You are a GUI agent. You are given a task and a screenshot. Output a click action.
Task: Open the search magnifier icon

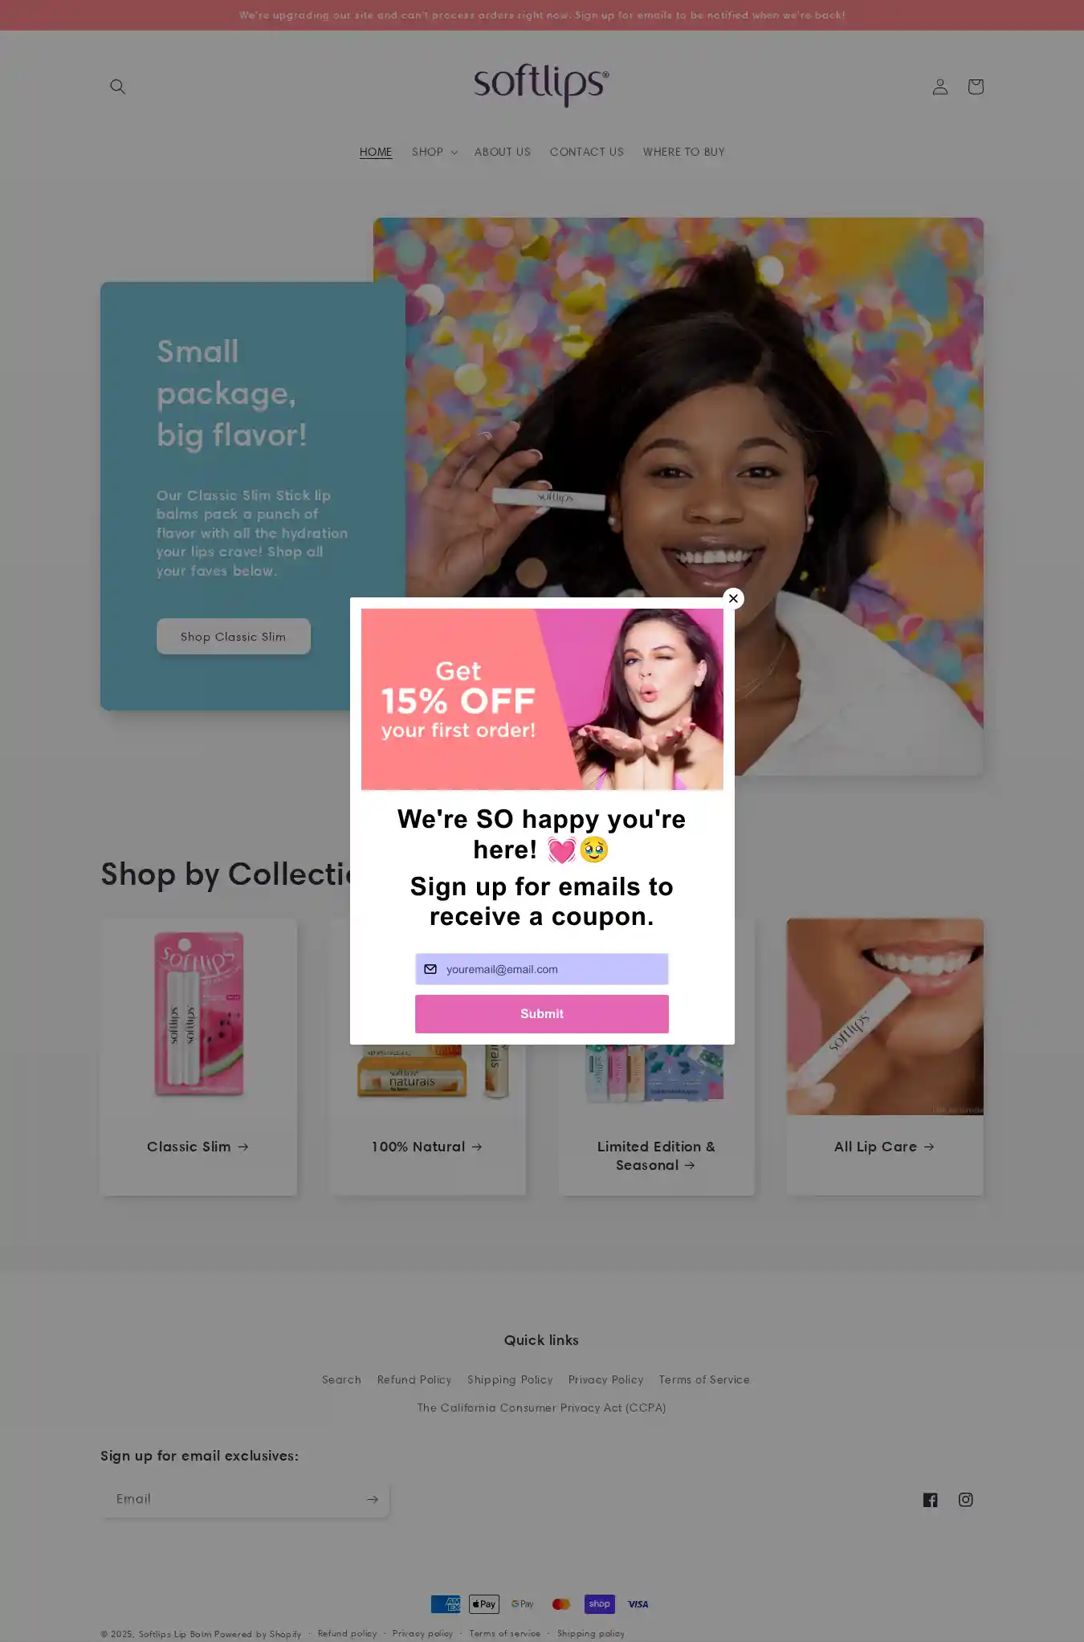[x=117, y=87]
